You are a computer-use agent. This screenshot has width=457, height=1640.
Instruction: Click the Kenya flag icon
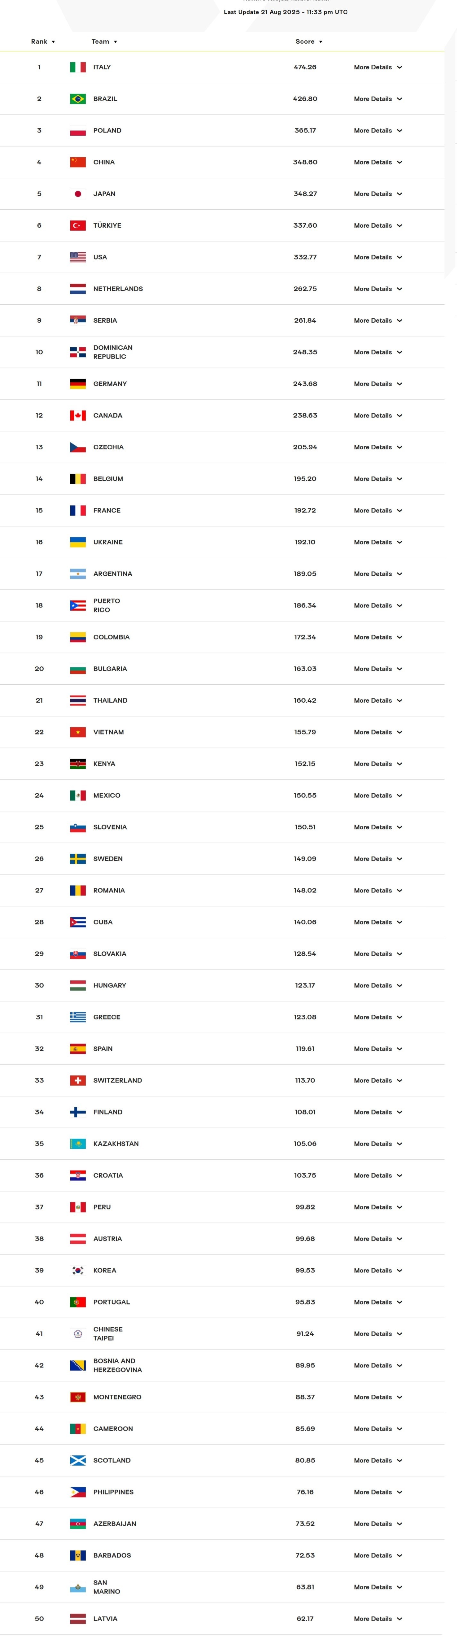[78, 763]
